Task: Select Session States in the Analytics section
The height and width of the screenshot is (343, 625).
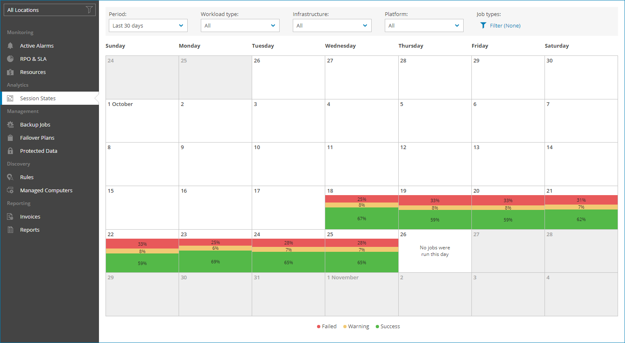Action: (x=38, y=98)
